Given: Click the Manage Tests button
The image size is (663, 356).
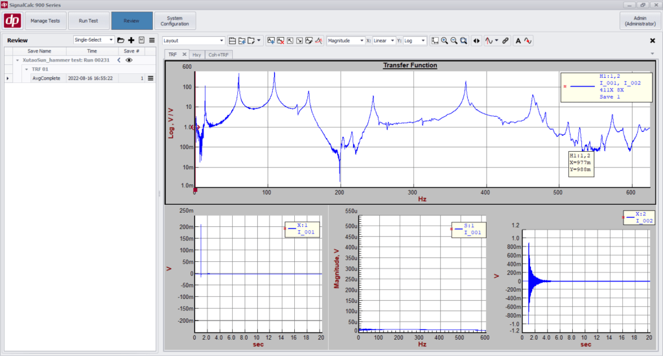Looking at the screenshot, I should pos(45,21).
